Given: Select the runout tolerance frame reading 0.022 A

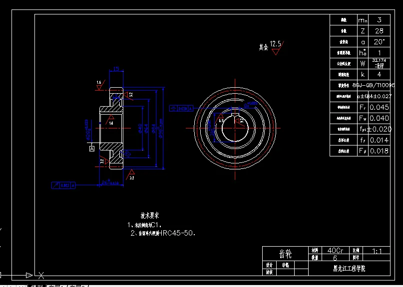Looking at the screenshot, I should pyautogui.click(x=63, y=185).
